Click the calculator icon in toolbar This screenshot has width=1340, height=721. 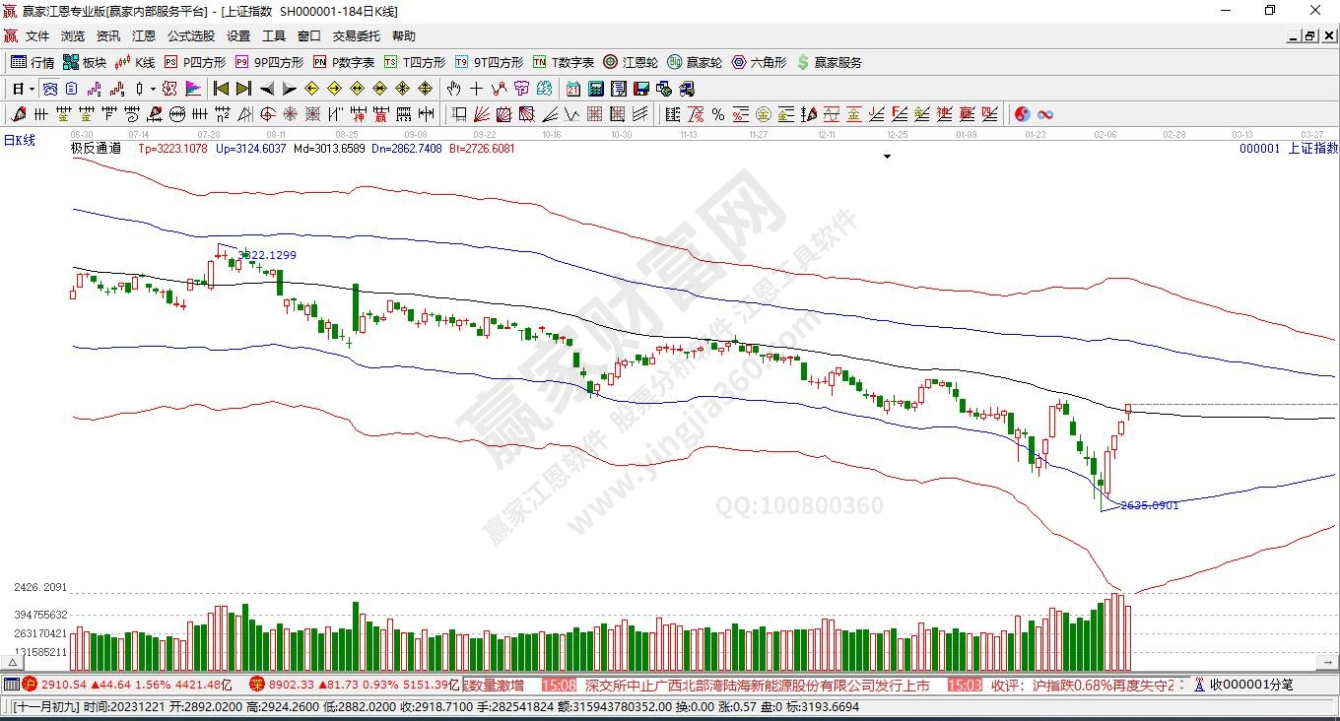click(x=595, y=89)
